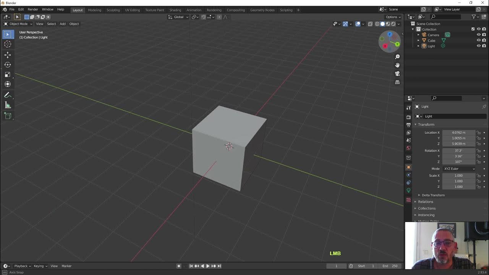The image size is (489, 275).
Task: Hide the Cube object in viewport
Action: pos(479,40)
